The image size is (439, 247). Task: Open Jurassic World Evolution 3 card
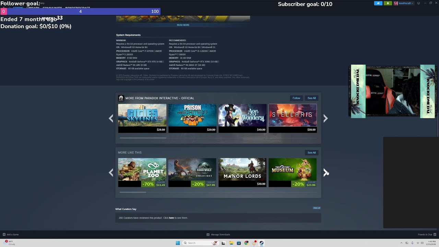tap(192, 173)
